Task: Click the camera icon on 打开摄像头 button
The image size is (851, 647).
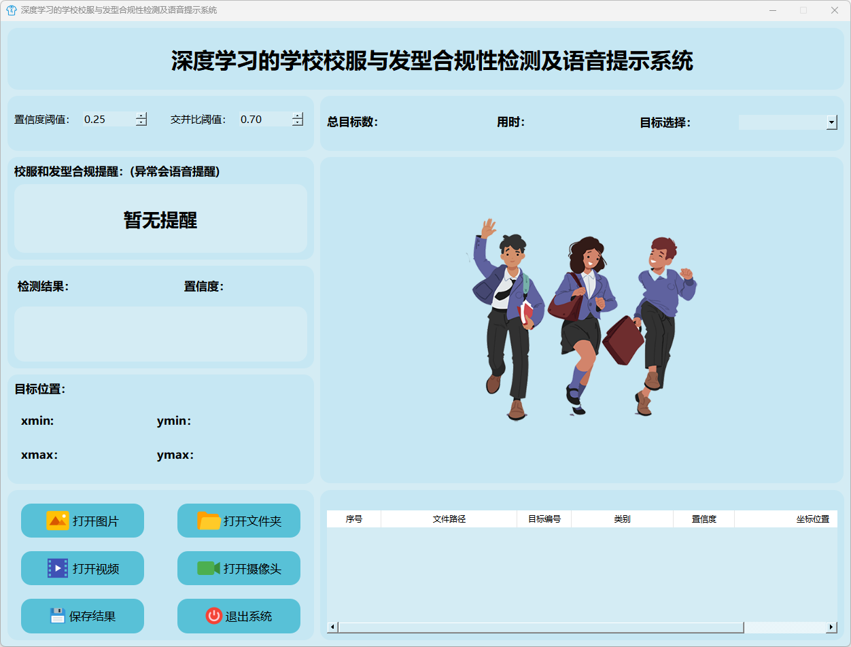Action: tap(209, 568)
